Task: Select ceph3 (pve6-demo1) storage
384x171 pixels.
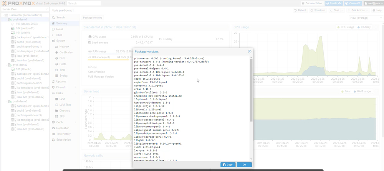Action: [29, 42]
